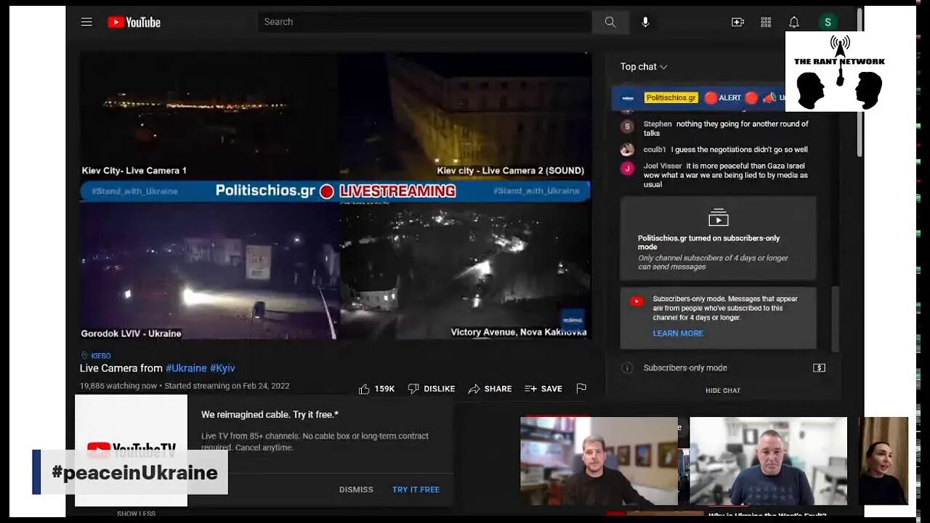Click the DISLIKE button

coord(431,389)
